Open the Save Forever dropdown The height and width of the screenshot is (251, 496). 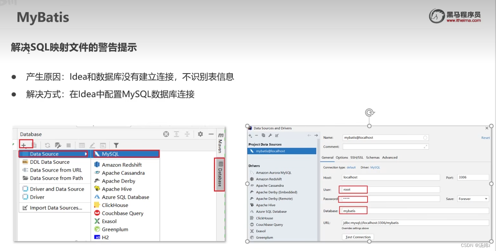pyautogui.click(x=473, y=199)
